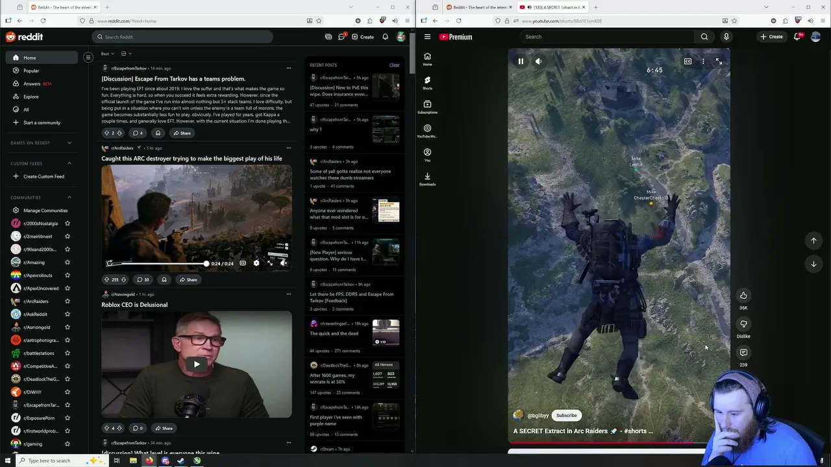Downvote the ARC destroyer post
The height and width of the screenshot is (467, 831).
pyautogui.click(x=123, y=280)
